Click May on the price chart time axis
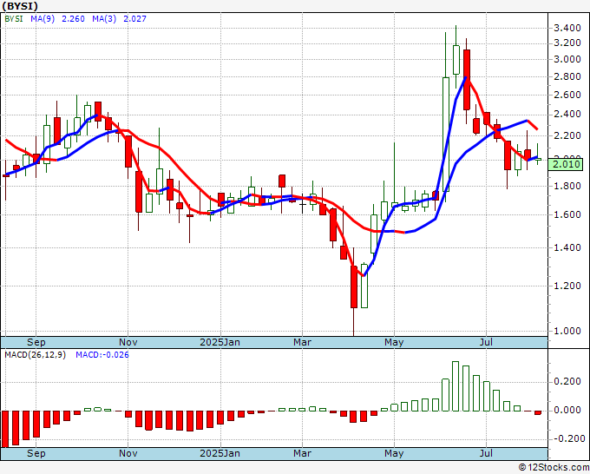The height and width of the screenshot is (474, 590). coord(394,342)
